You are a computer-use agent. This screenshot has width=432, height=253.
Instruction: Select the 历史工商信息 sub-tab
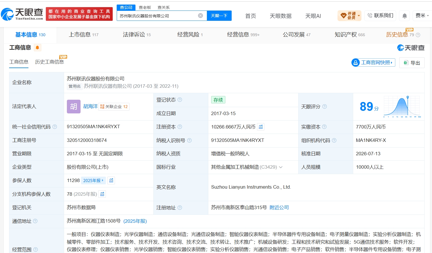click(x=50, y=62)
